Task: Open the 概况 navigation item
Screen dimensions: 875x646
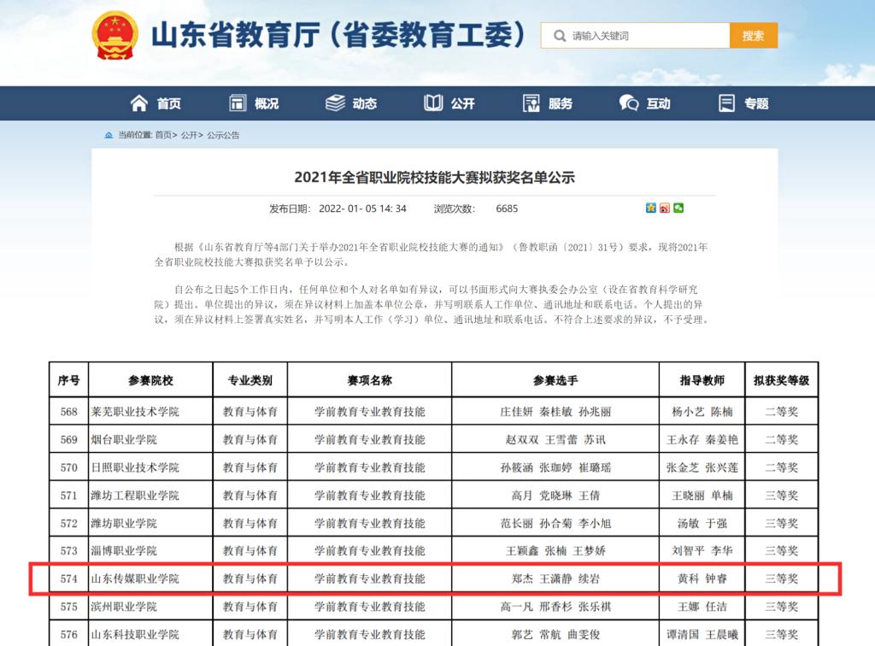Action: 254,103
